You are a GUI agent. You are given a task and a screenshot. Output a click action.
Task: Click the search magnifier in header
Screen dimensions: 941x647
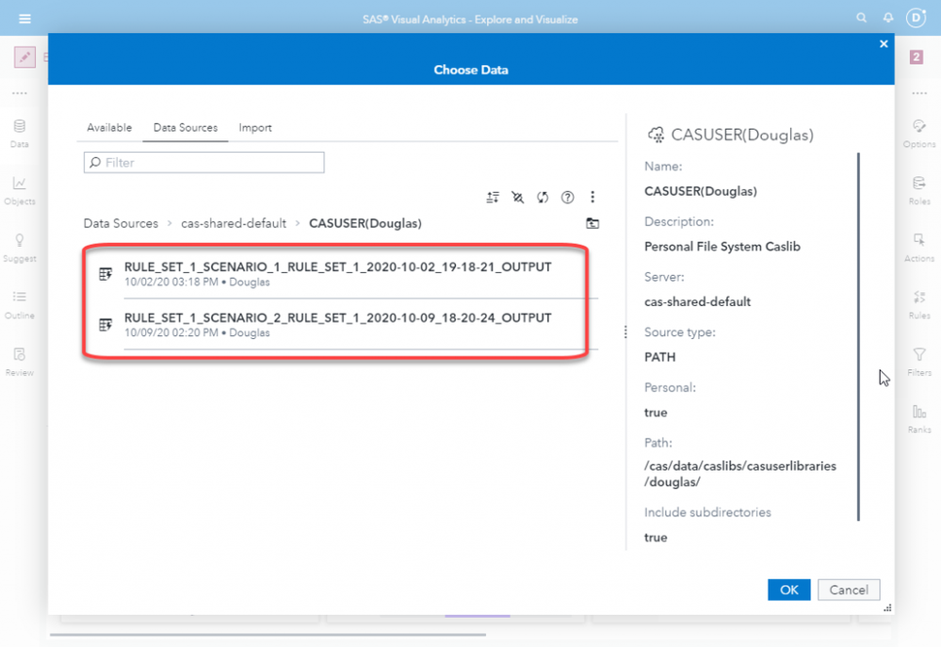[x=861, y=18]
